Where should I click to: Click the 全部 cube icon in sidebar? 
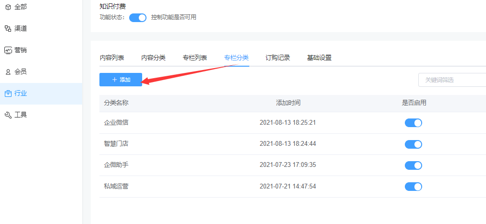[8, 7]
